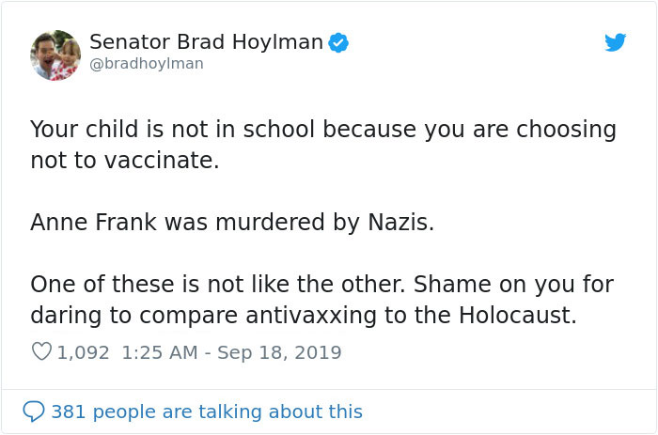Open the "1:25 AM" tweet time
The height and width of the screenshot is (435, 658).
[x=159, y=353]
